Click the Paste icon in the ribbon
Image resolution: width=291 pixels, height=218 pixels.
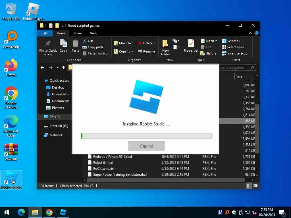coord(75,46)
